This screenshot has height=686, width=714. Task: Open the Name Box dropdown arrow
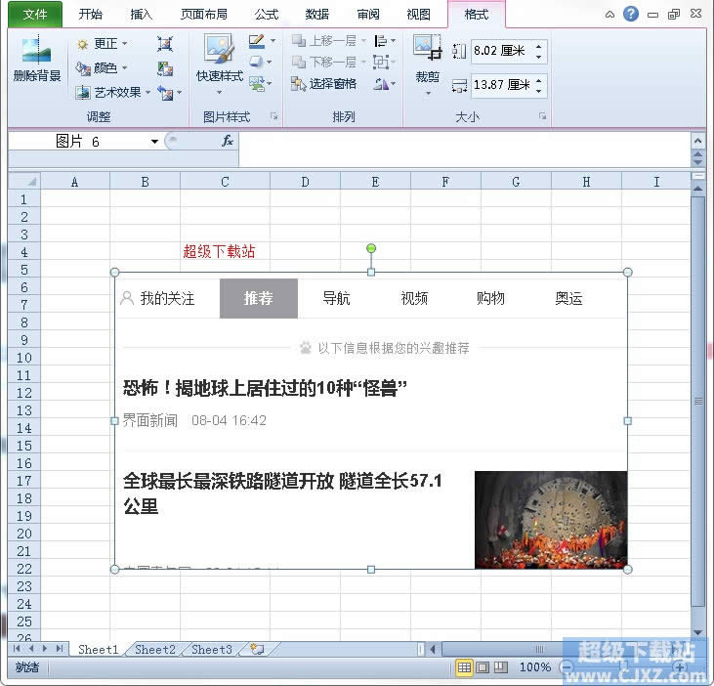coord(155,142)
